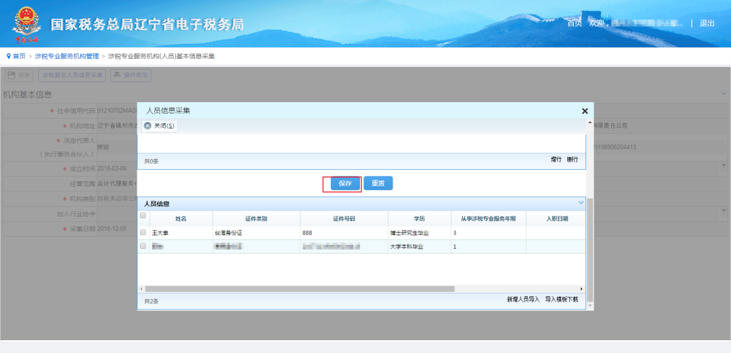The height and width of the screenshot is (353, 731).
Task: Click the 共2条 record count text
Action: tap(152, 302)
